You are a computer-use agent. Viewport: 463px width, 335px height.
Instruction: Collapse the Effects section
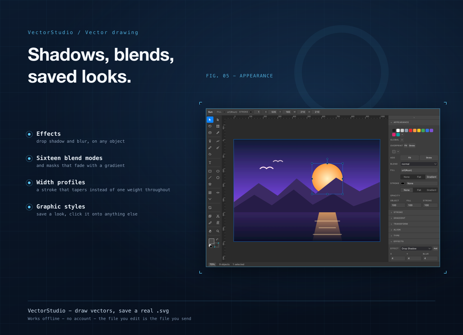(x=414, y=241)
